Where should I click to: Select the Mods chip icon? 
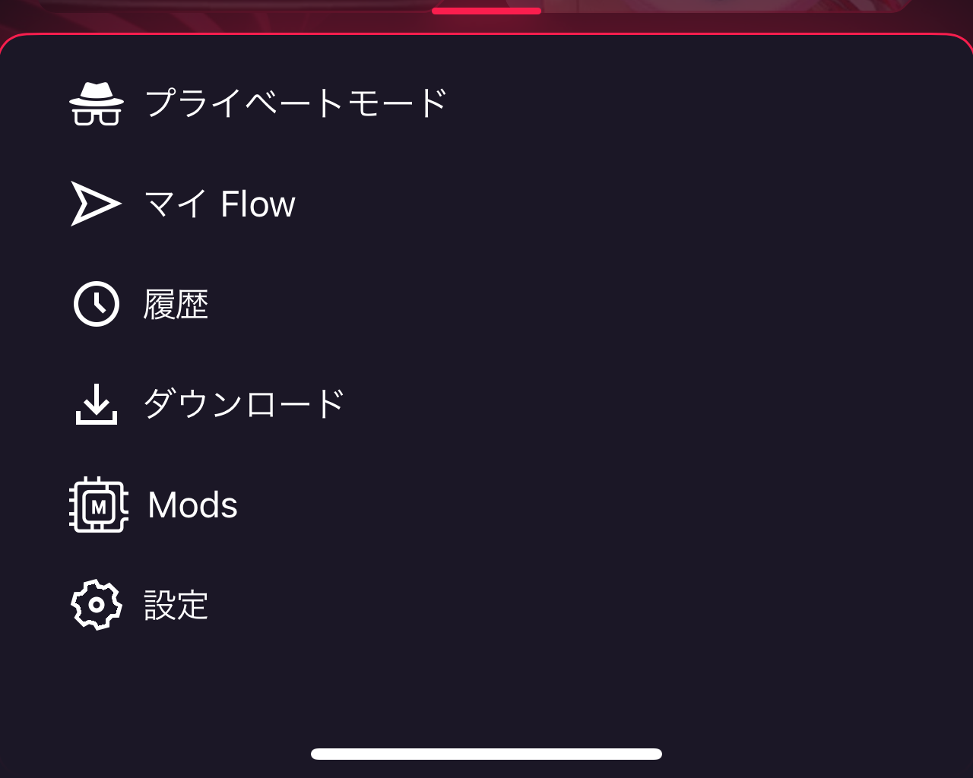coord(97,504)
